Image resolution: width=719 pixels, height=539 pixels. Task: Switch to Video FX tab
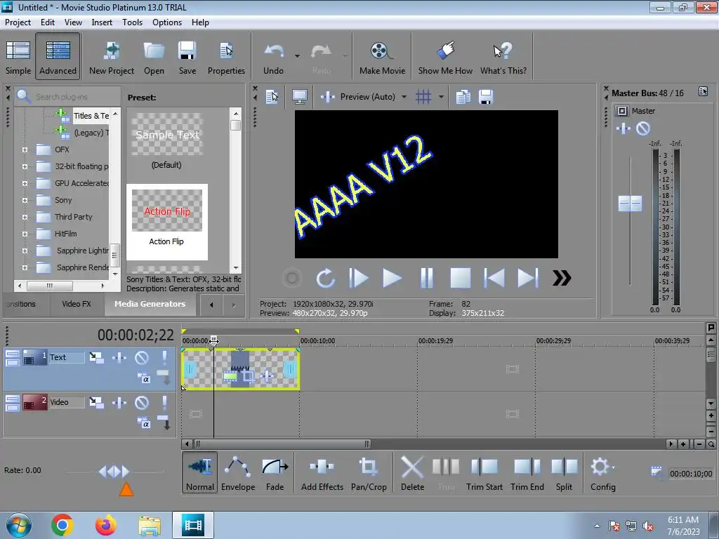tap(77, 304)
